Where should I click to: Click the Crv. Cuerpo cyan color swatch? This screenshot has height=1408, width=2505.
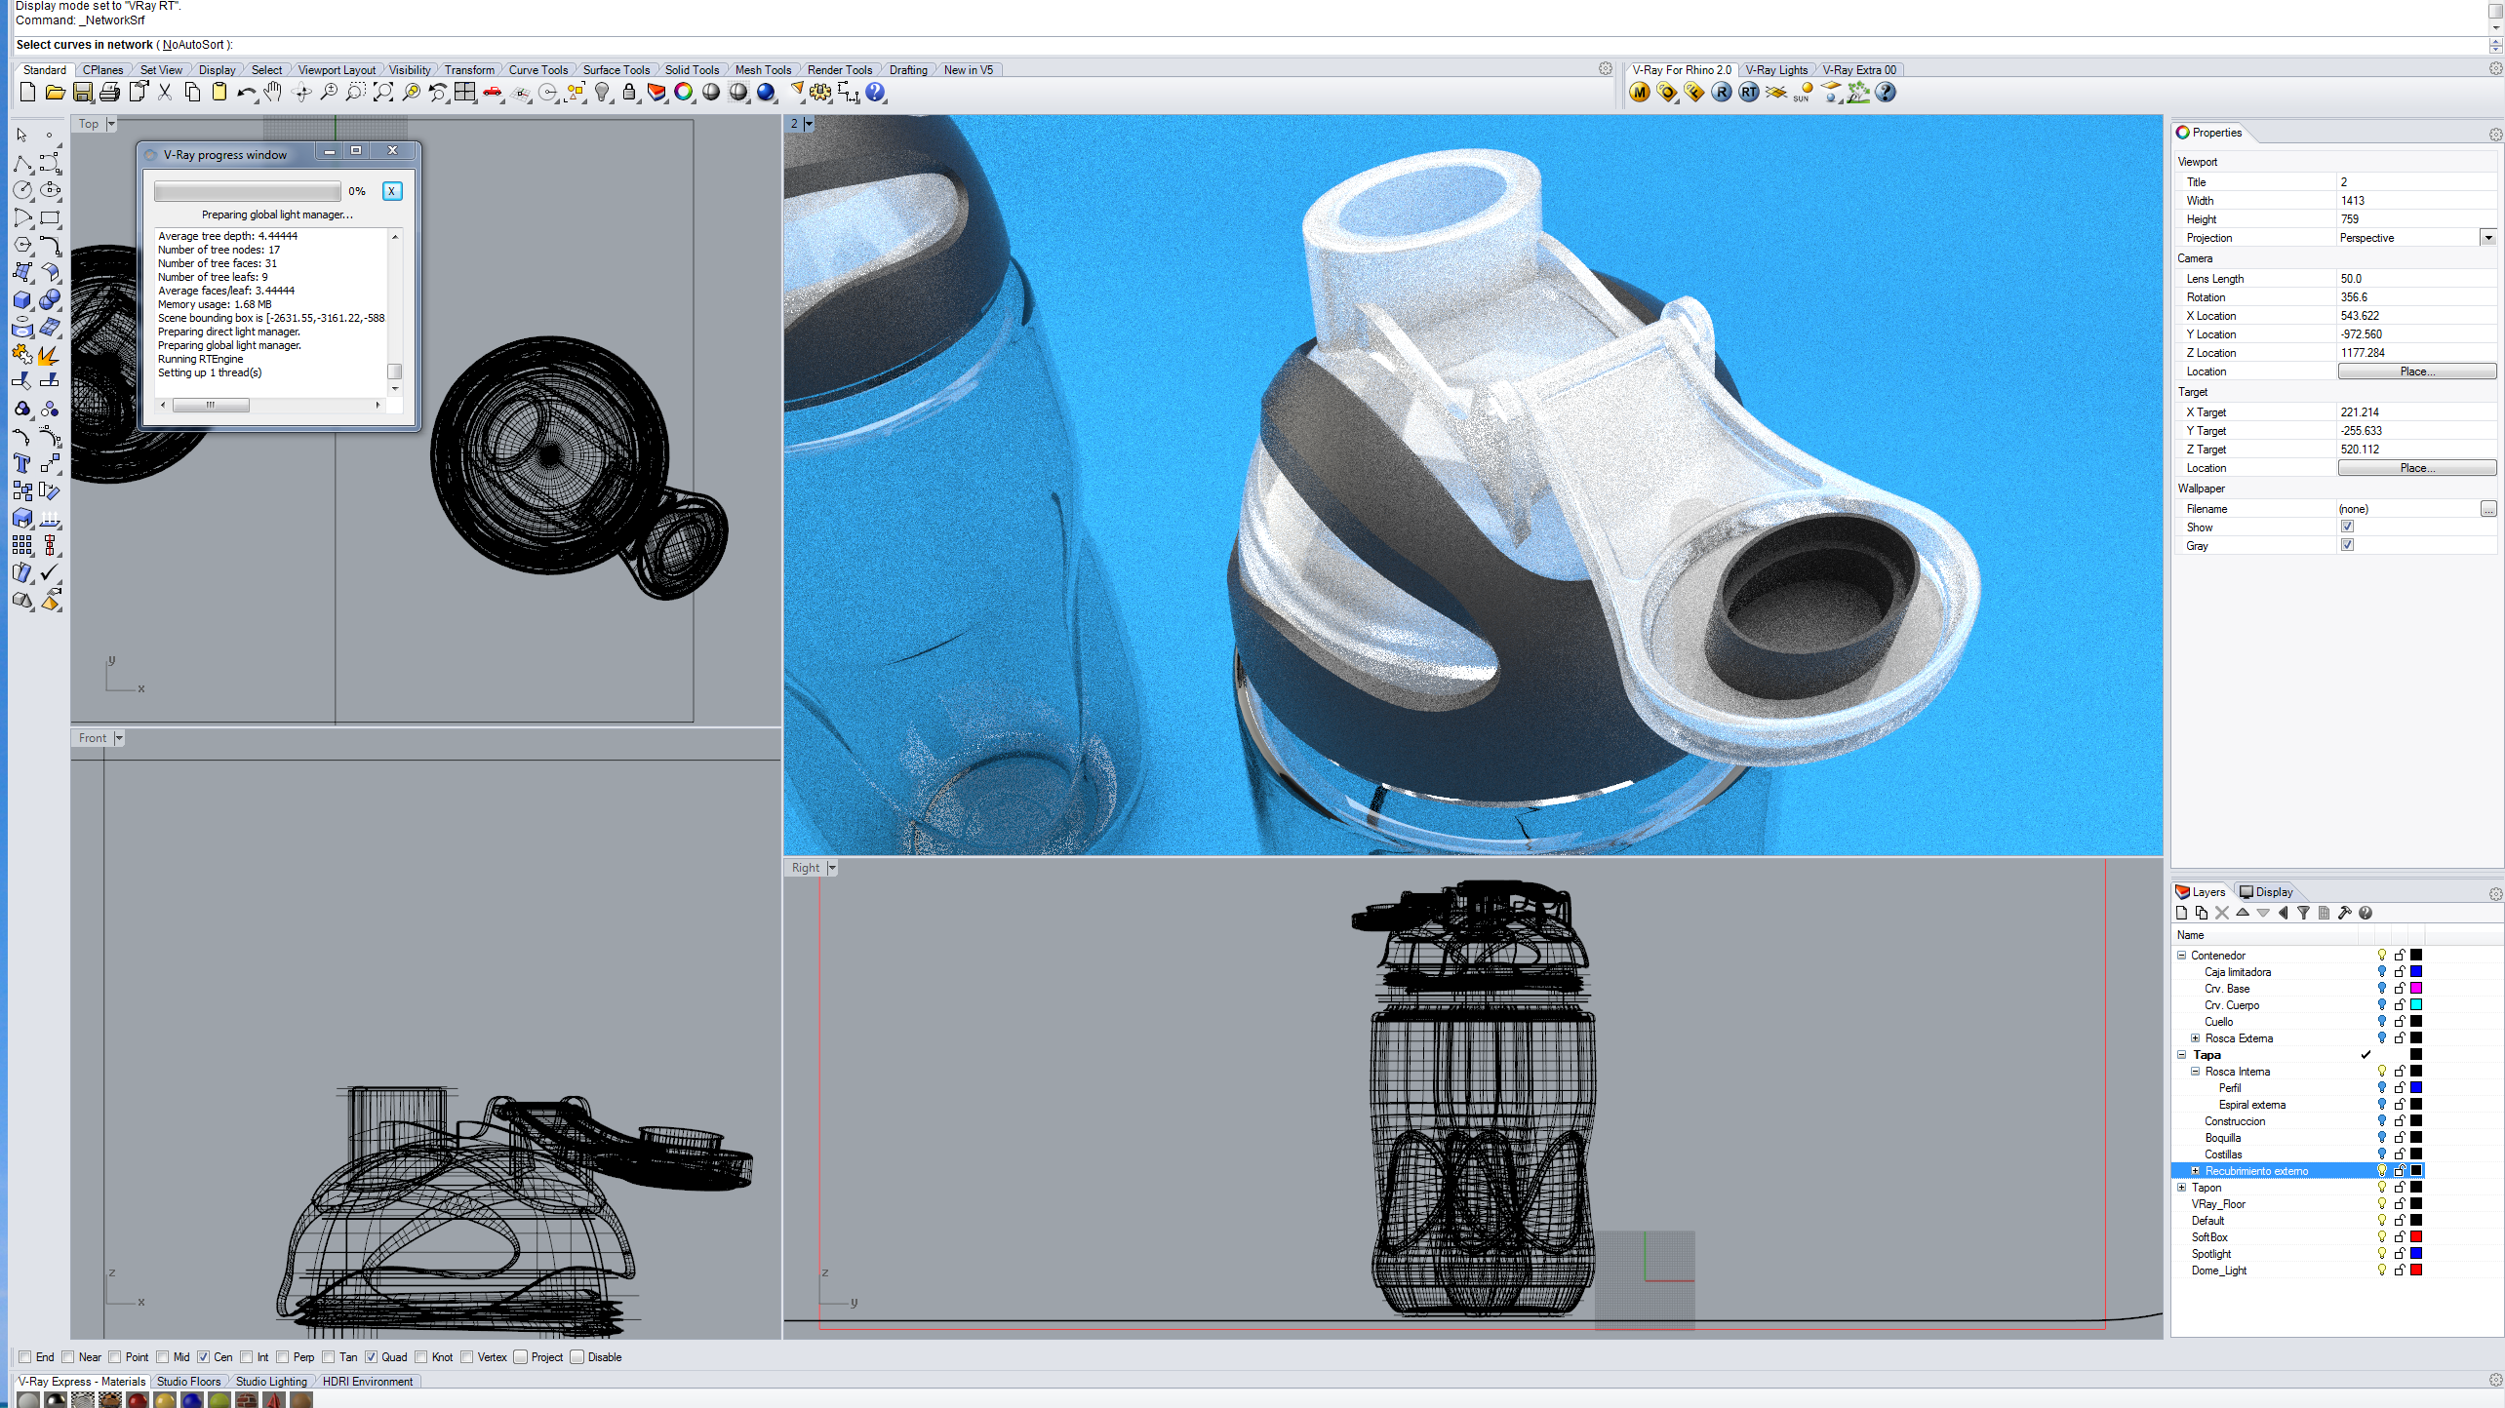coord(2416,1005)
